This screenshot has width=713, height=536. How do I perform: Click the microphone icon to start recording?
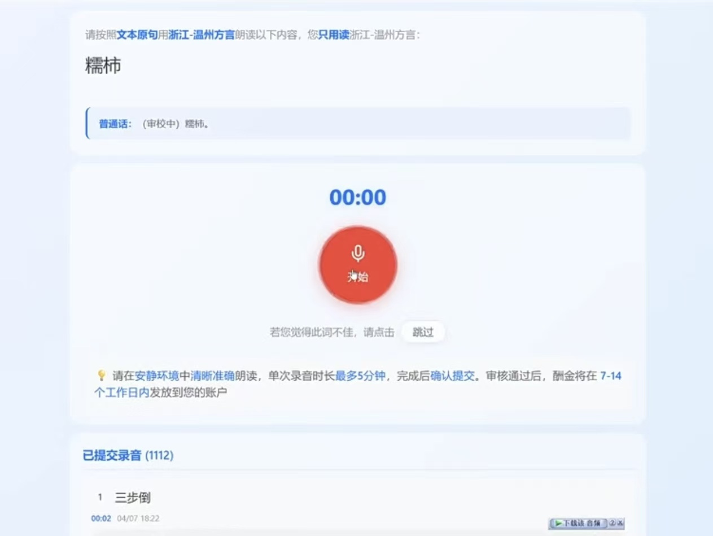[x=358, y=254]
